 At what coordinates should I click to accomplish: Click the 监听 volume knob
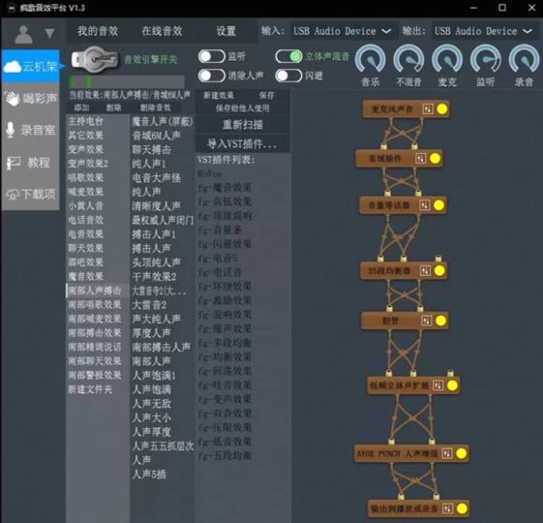coord(486,58)
